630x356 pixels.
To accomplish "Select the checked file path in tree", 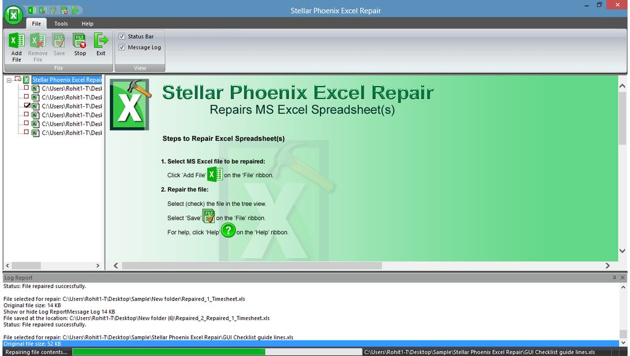I will tap(72, 106).
